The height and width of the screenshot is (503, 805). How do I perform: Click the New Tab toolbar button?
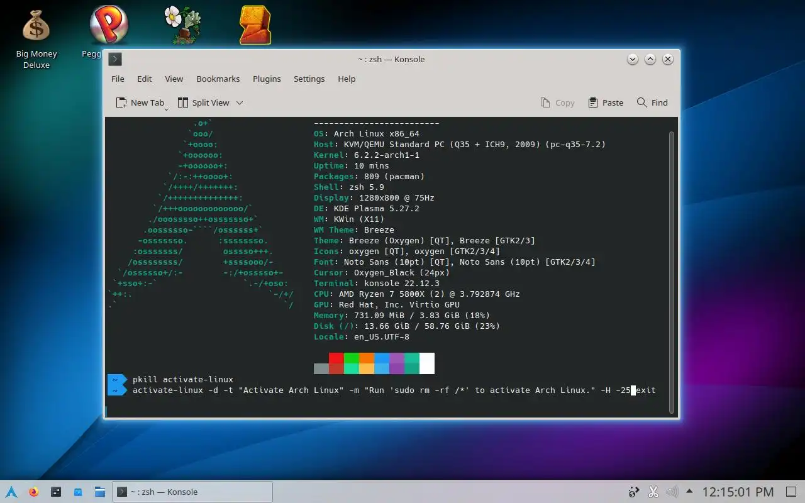[140, 102]
